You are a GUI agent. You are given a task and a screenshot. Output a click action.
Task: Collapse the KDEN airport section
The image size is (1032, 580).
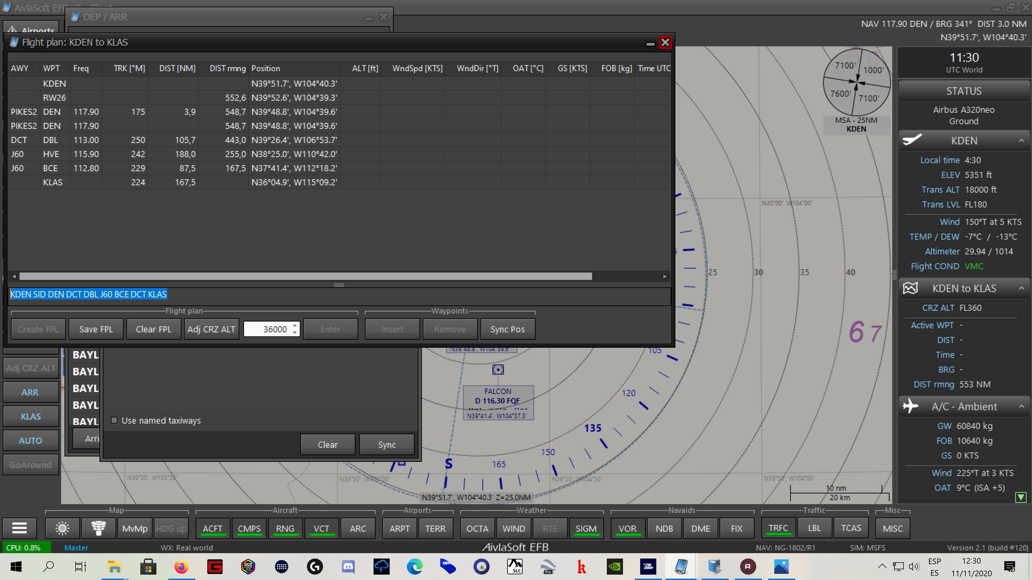[1021, 140]
